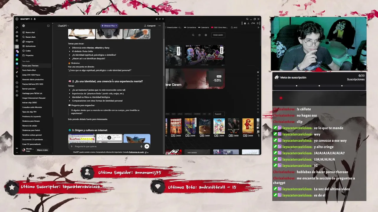Expand the bookmarks overflow chevron
The image size is (378, 212).
pos(258,27)
